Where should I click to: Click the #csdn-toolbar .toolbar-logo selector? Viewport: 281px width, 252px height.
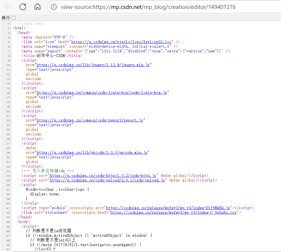click(x=55, y=190)
